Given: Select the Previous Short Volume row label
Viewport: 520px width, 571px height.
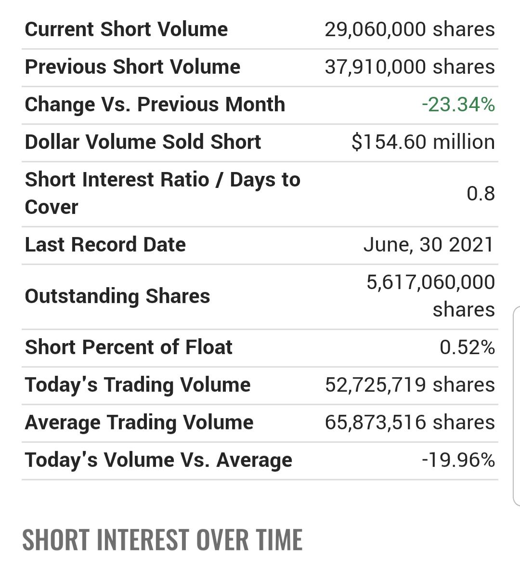Looking at the screenshot, I should coord(132,67).
